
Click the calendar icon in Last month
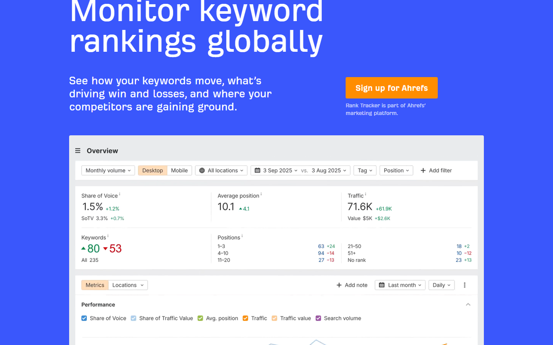click(382, 285)
